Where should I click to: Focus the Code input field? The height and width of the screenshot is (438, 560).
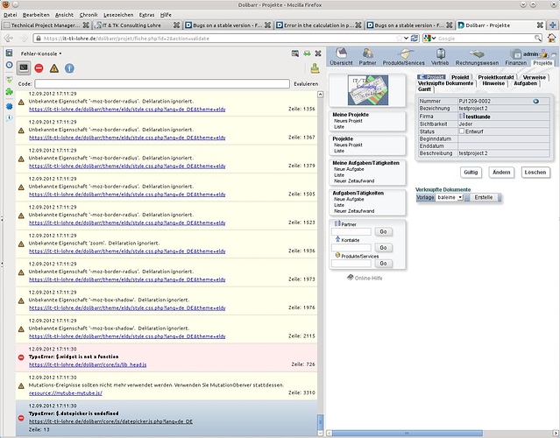pyautogui.click(x=162, y=84)
